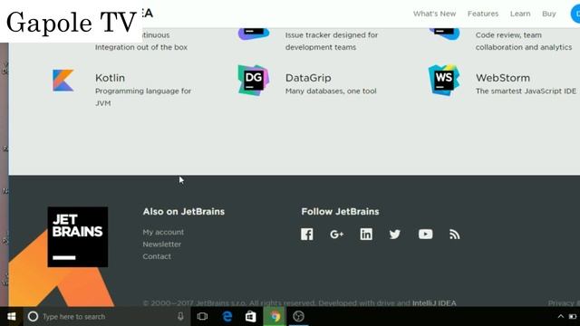Viewport: 580px width, 326px height.
Task: Switch to Chrome in the taskbar
Action: tap(275, 316)
